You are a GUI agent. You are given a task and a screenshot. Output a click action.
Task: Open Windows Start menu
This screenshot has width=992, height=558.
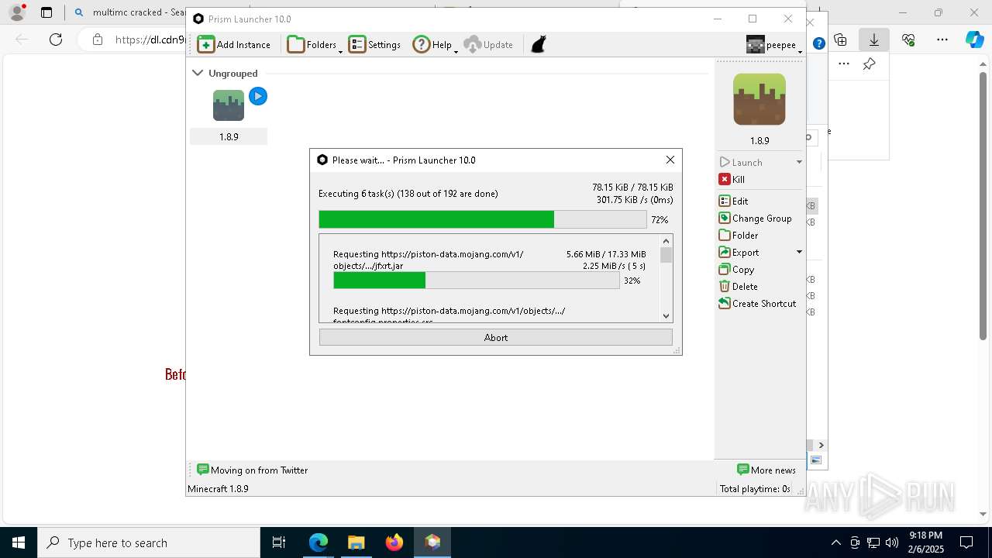point(19,542)
